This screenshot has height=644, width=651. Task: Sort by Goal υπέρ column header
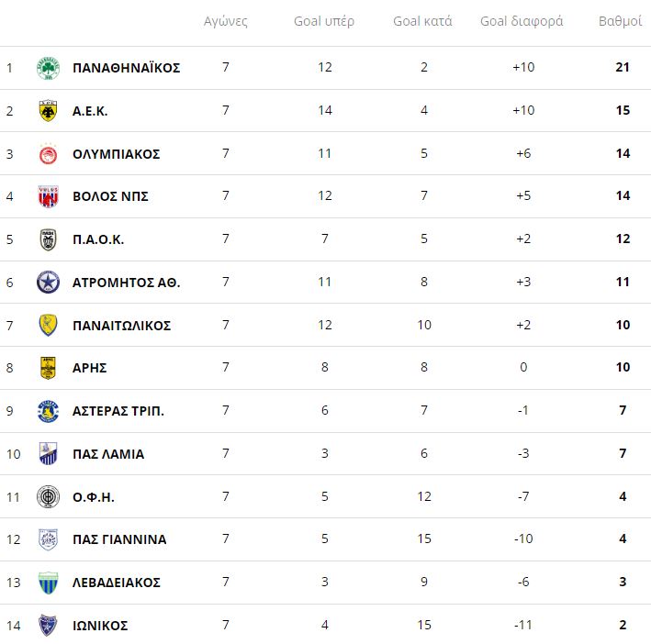[x=324, y=21]
